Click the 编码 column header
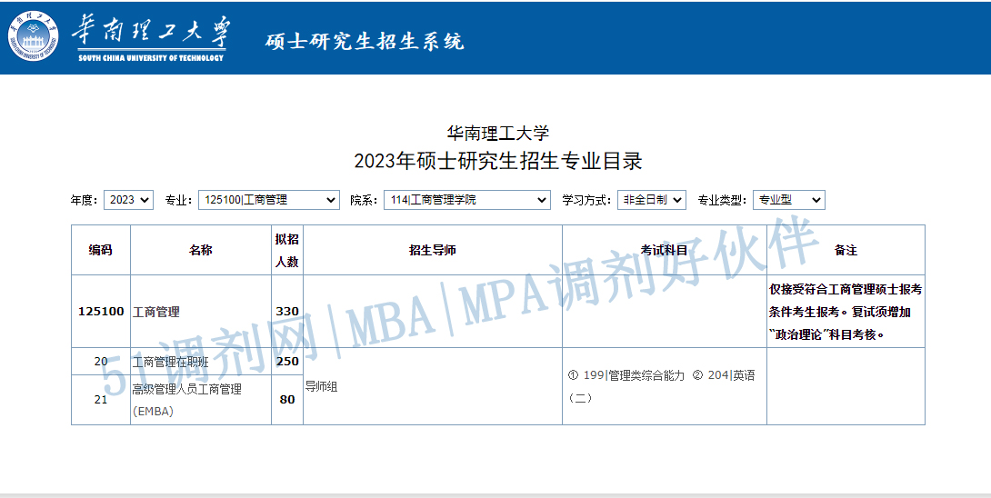Image resolution: width=991 pixels, height=498 pixels. pos(101,250)
